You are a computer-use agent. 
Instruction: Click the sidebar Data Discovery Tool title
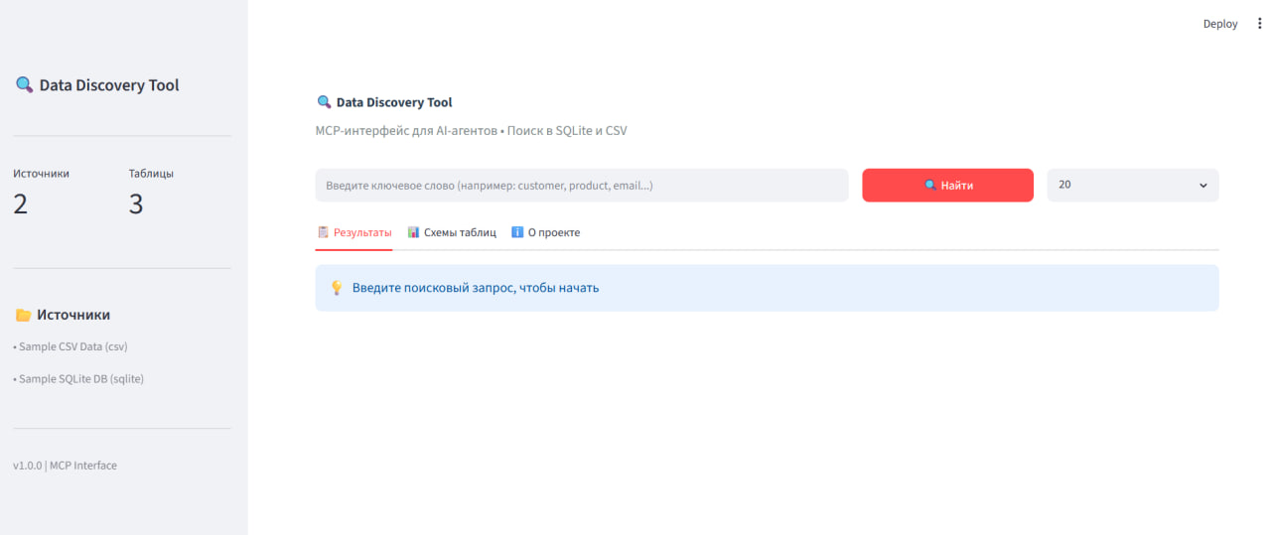point(109,85)
